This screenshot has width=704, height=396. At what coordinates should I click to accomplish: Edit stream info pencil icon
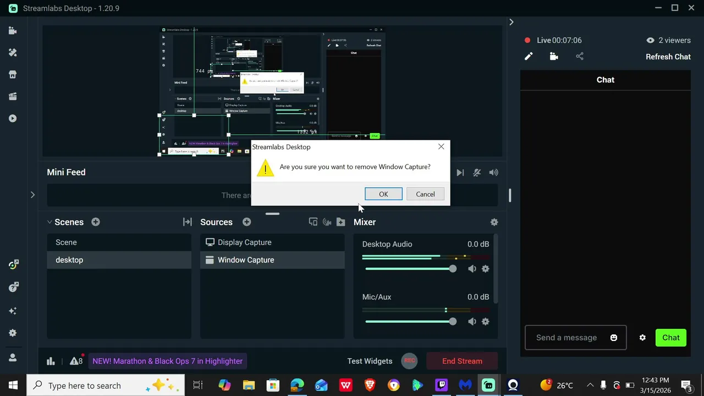point(529,57)
